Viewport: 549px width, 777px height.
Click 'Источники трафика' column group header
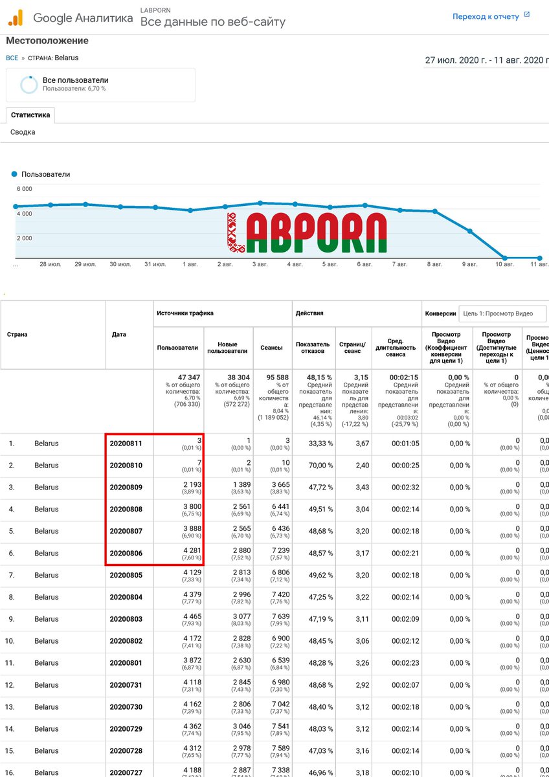pos(185,313)
